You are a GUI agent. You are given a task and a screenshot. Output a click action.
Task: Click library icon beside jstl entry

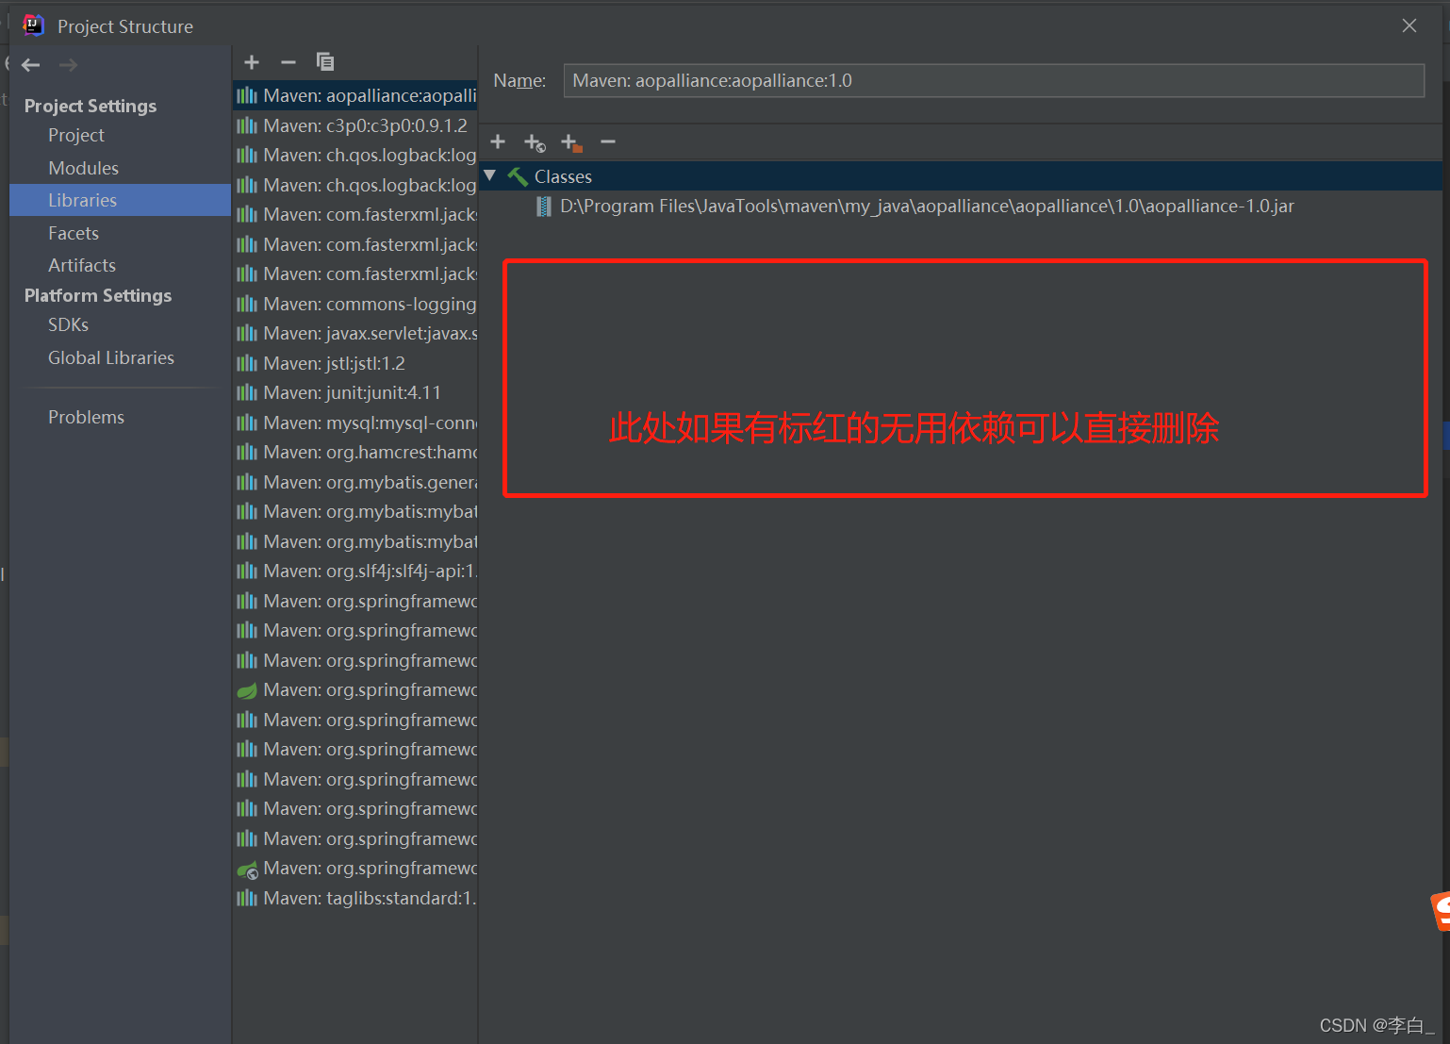(247, 363)
